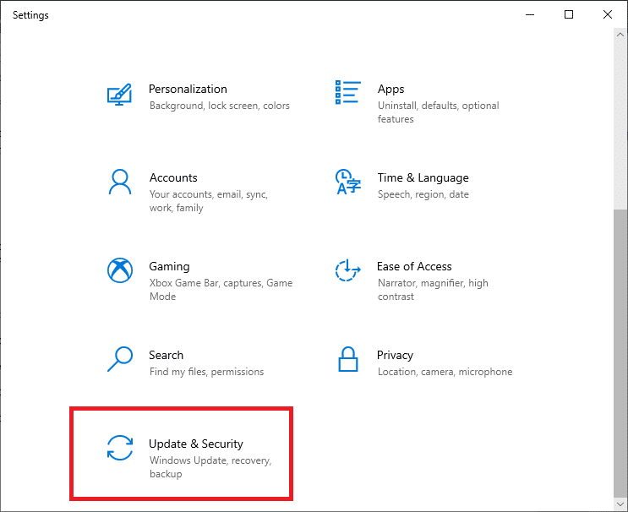Click the Personalization monitor-and-brush icon

tap(119, 95)
